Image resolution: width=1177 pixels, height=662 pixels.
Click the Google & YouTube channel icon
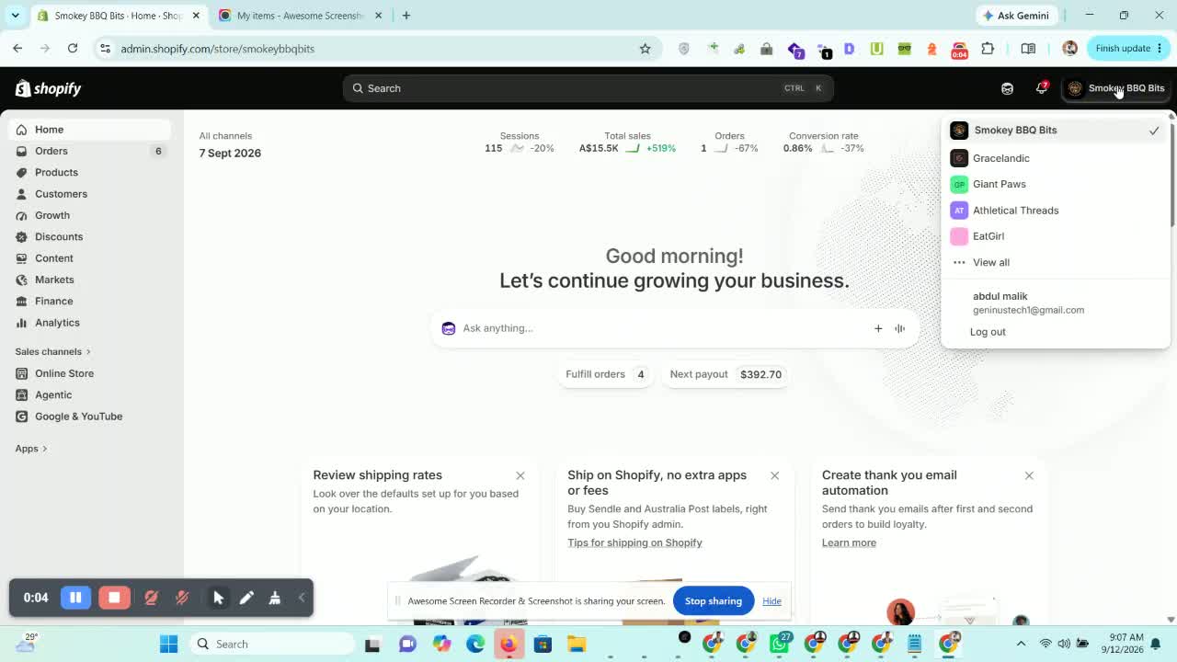[22, 417]
